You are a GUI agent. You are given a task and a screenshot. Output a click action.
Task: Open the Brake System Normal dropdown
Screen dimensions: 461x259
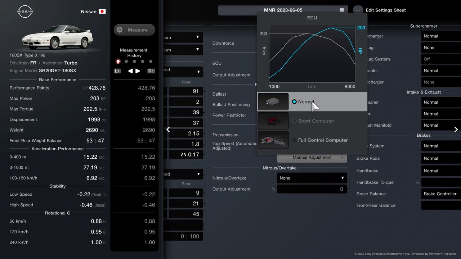(x=441, y=146)
